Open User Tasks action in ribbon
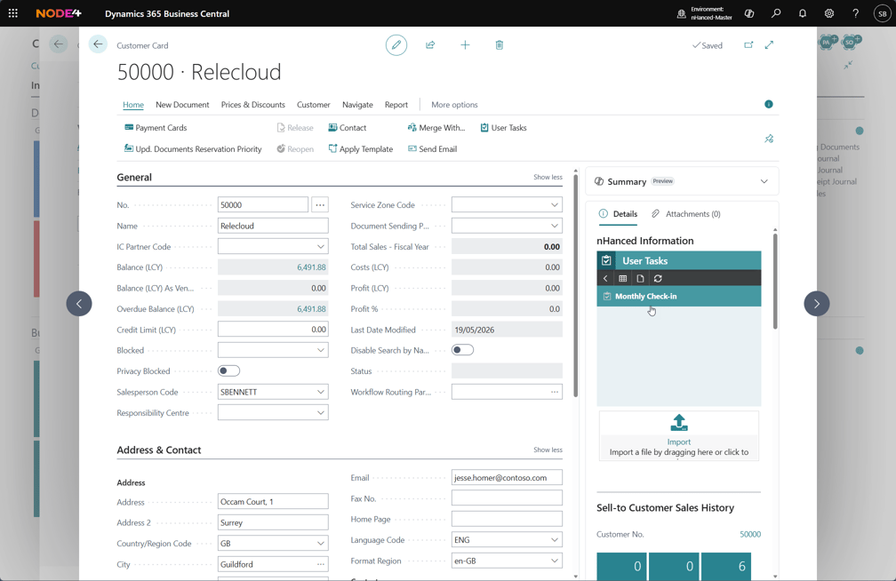The width and height of the screenshot is (896, 581). pyautogui.click(x=503, y=127)
